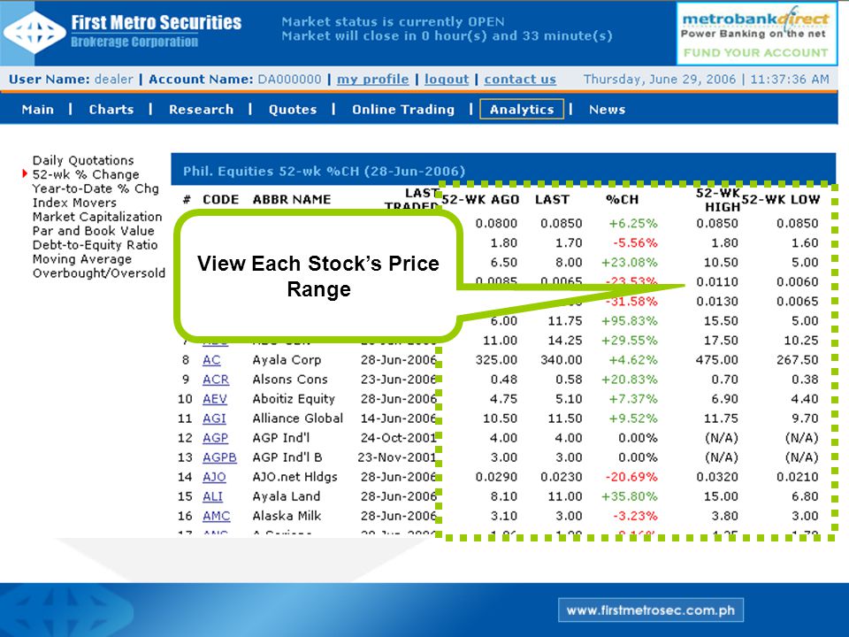Select Moving Average in the sidebar
This screenshot has width=849, height=637.
[81, 259]
